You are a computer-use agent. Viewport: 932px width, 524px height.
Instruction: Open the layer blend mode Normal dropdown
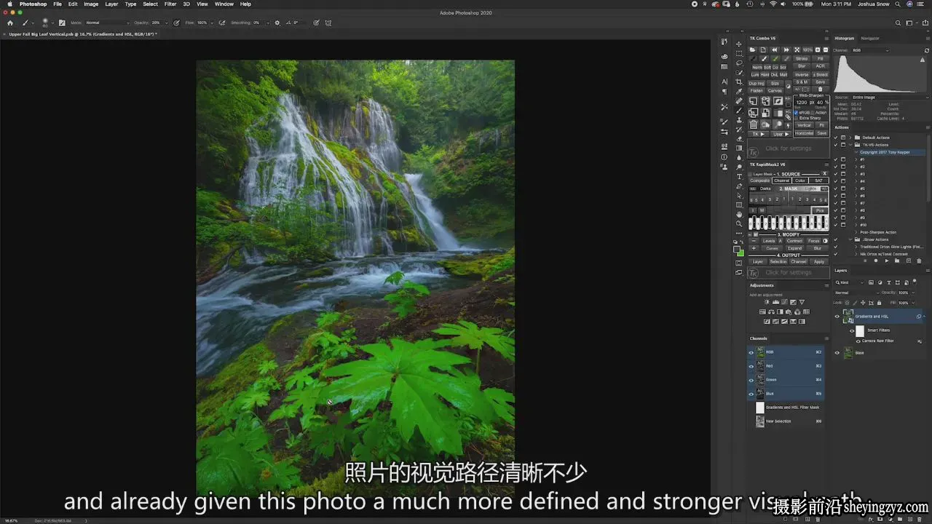point(857,293)
